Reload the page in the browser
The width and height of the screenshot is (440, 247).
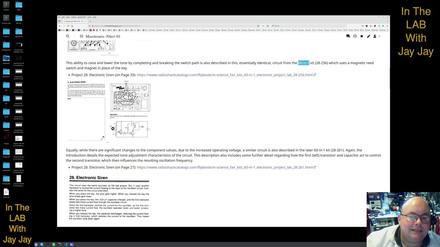[68, 26]
